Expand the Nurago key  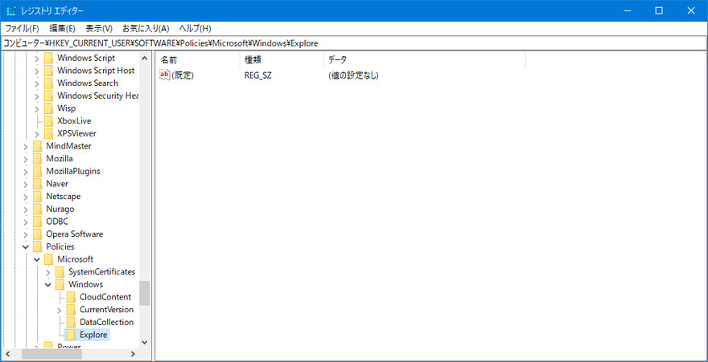(x=27, y=209)
